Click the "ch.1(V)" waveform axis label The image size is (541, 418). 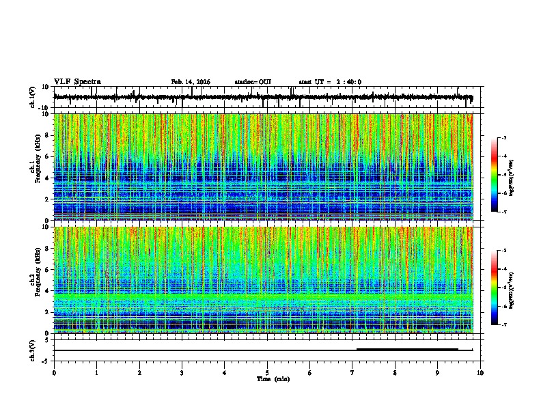[x=33, y=97]
